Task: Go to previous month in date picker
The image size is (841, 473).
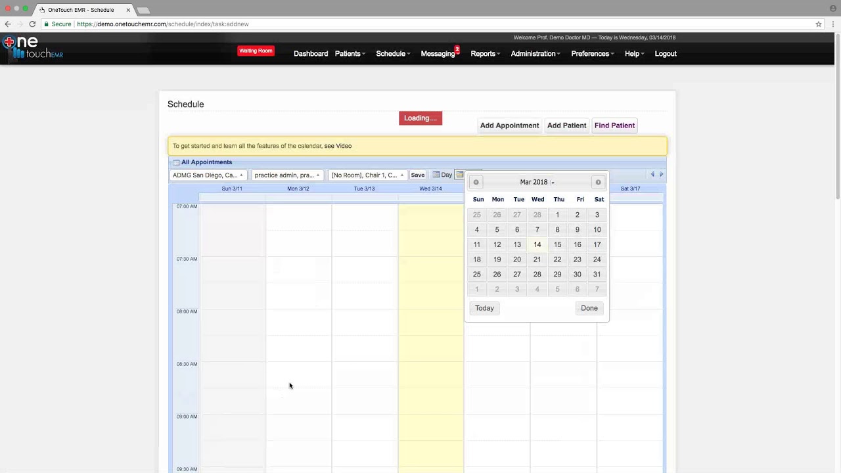Action: pyautogui.click(x=476, y=183)
